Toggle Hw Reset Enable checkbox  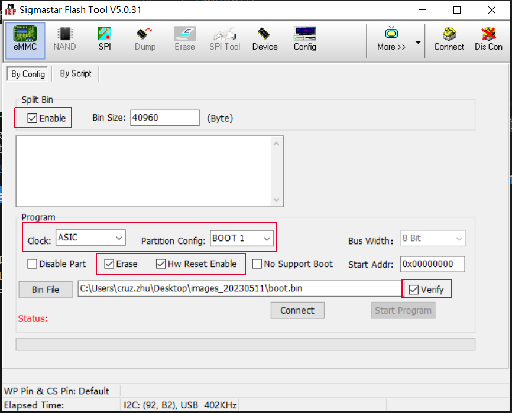(161, 264)
